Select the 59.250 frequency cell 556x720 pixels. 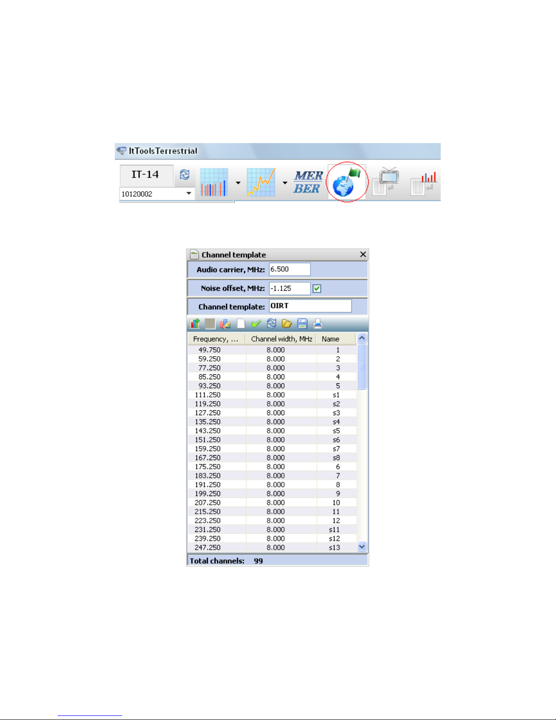(x=217, y=359)
